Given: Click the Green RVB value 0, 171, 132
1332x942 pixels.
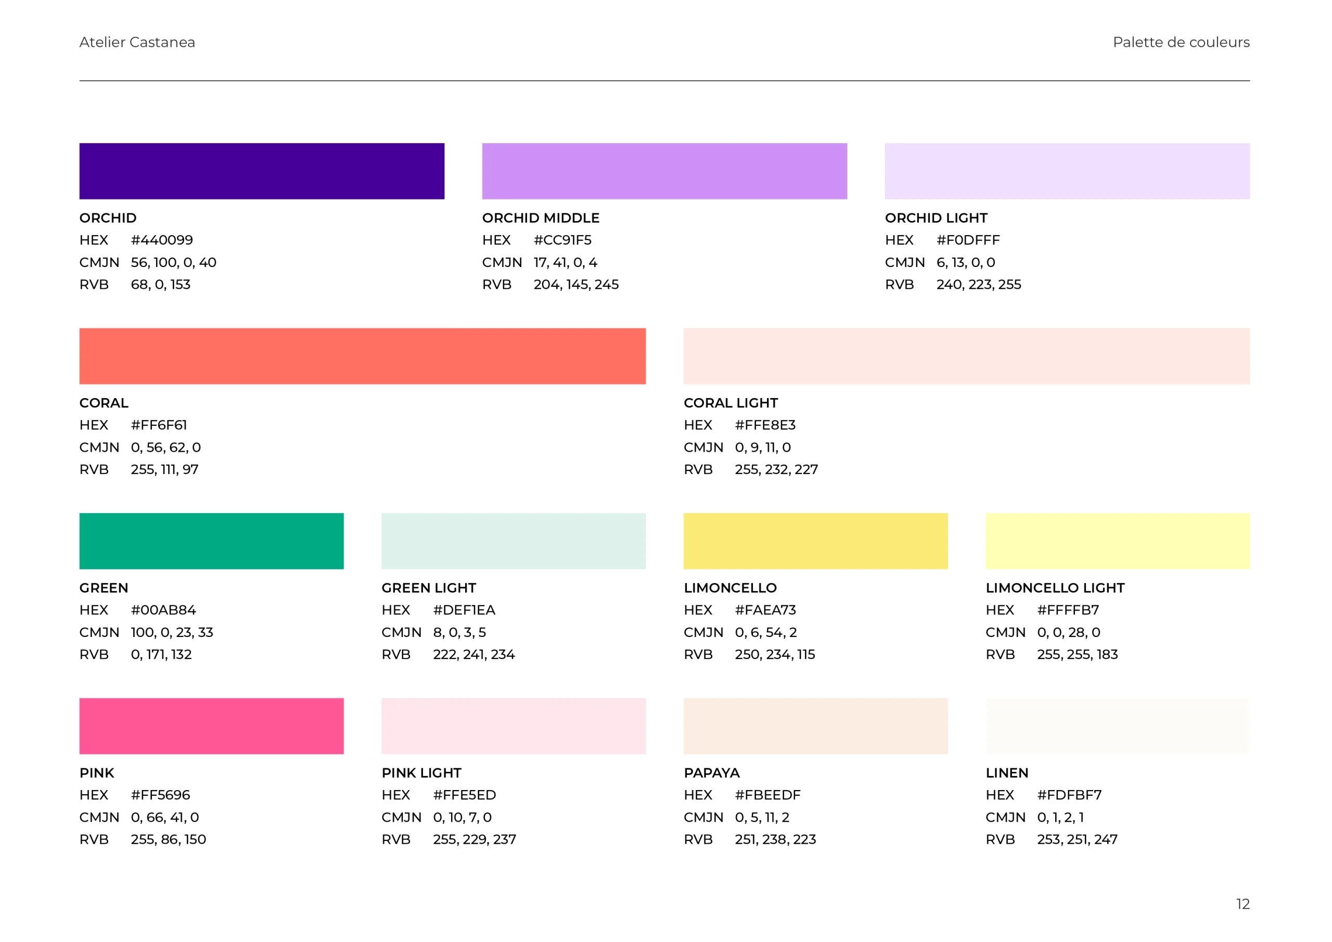Looking at the screenshot, I should 161,654.
